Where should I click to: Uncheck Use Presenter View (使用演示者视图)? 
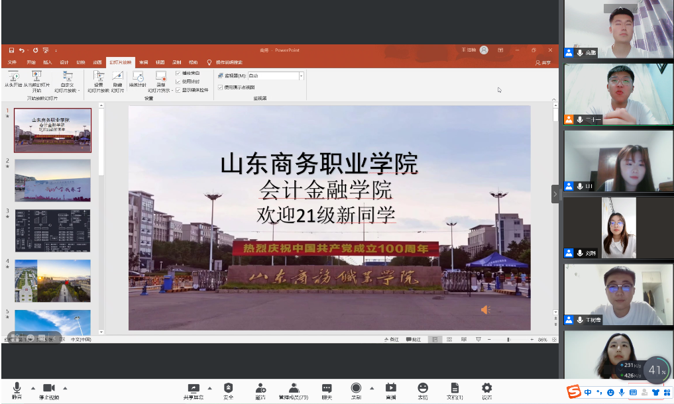pyautogui.click(x=220, y=87)
